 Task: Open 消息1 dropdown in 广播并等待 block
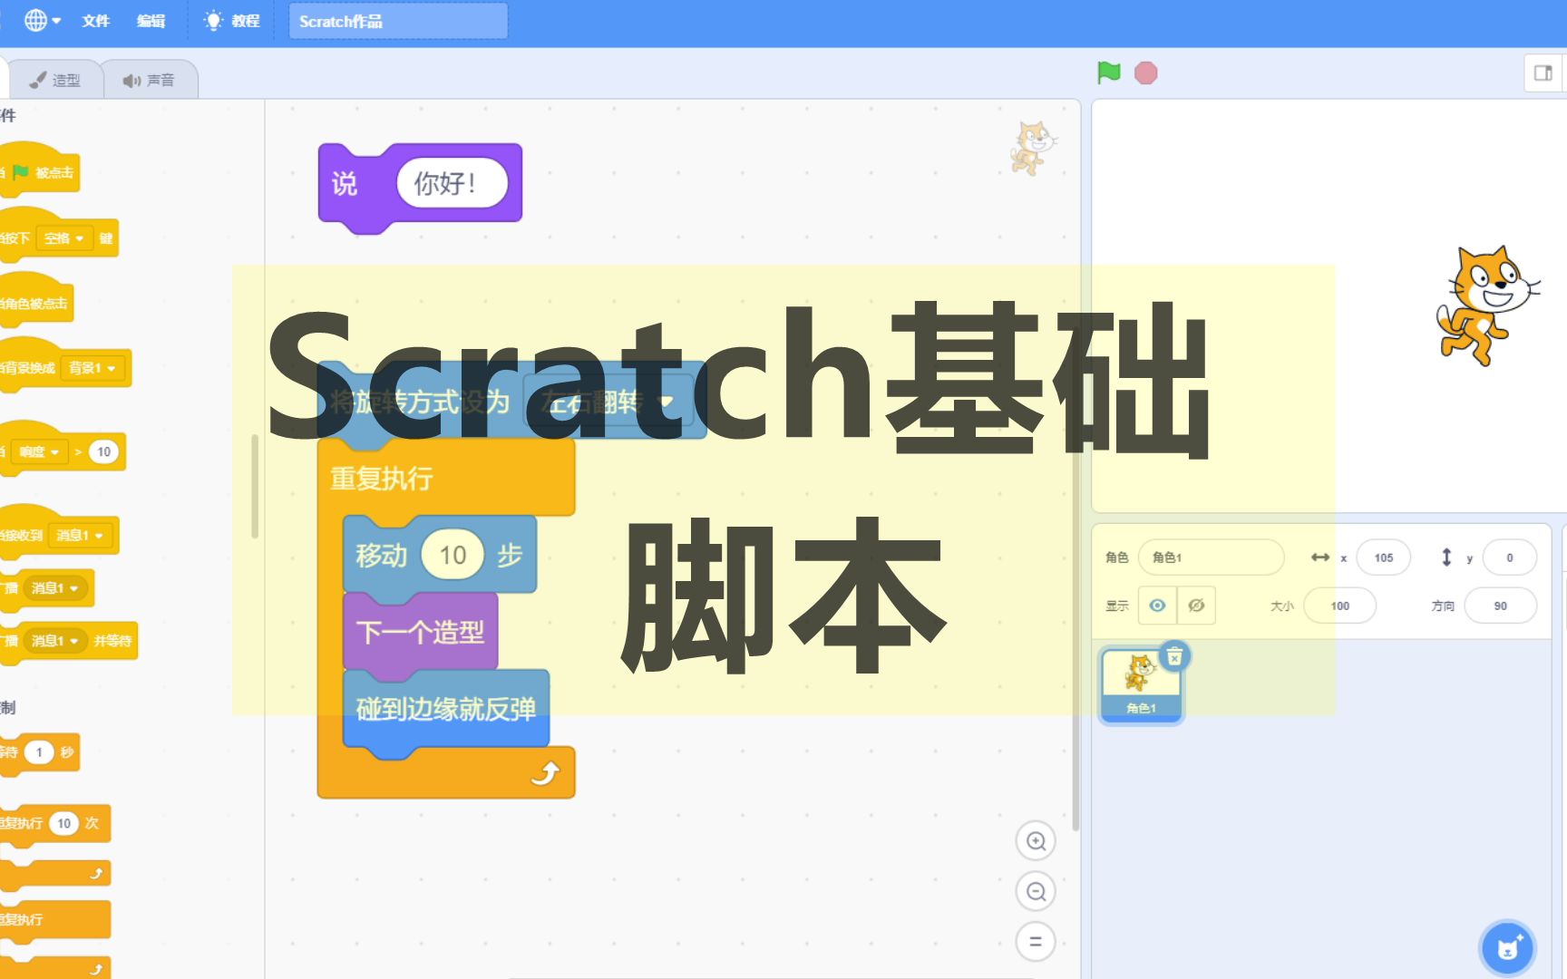coord(54,641)
